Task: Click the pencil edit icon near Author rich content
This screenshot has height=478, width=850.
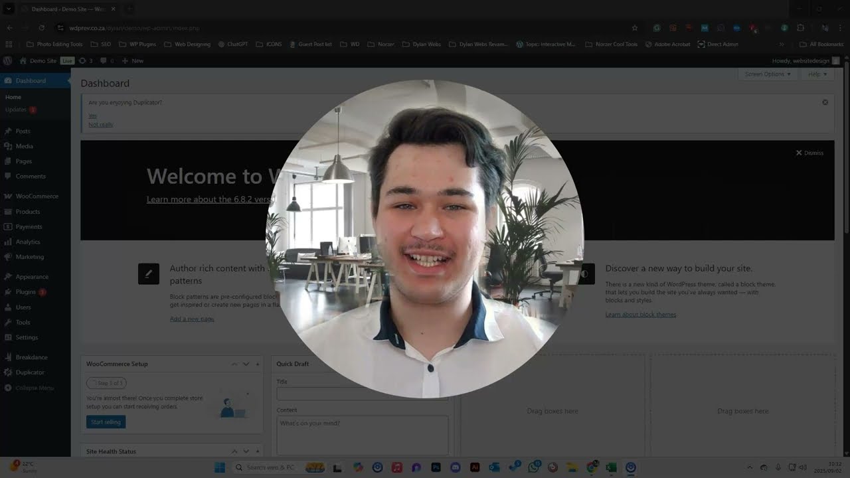Action: 149,274
